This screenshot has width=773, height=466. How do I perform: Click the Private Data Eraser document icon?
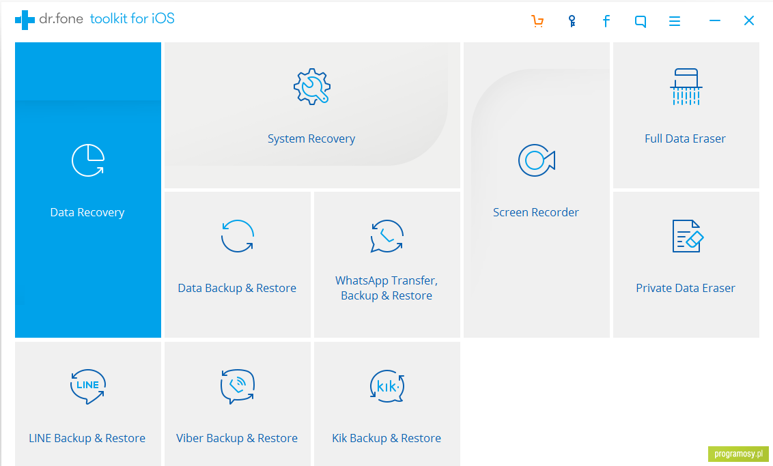pyautogui.click(x=688, y=236)
